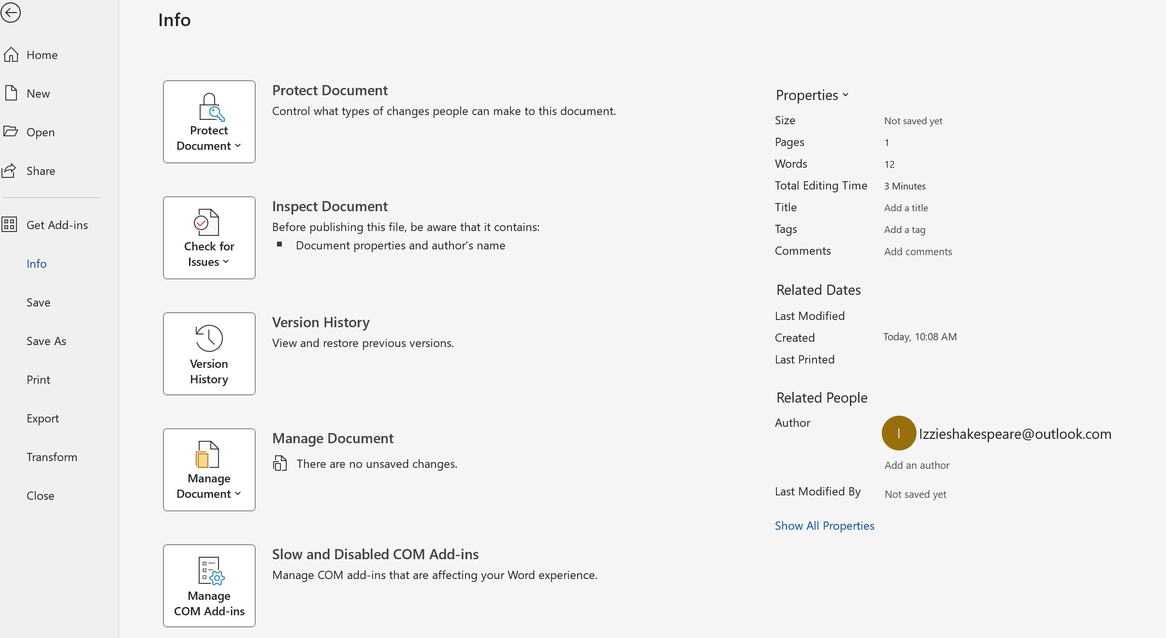
Task: Open the Manage Document dropdown
Action: tap(209, 470)
